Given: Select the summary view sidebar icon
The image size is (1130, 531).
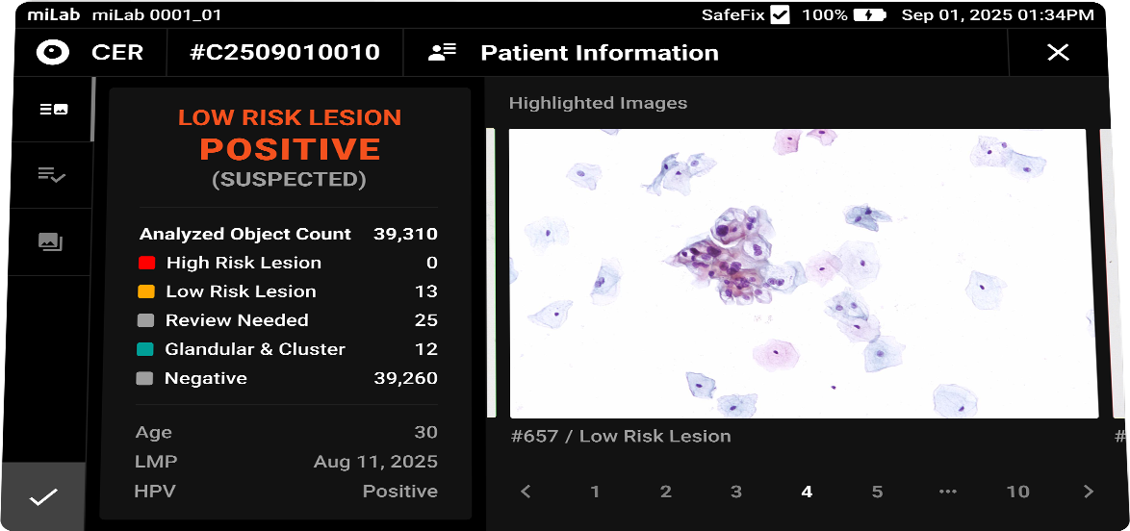Looking at the screenshot, I should click(53, 110).
